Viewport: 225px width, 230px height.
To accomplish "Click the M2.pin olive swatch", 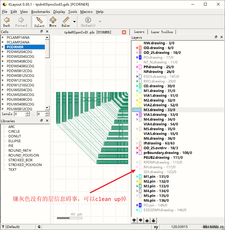I will (140, 181).
